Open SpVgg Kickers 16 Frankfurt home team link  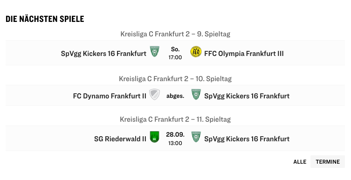(x=103, y=54)
